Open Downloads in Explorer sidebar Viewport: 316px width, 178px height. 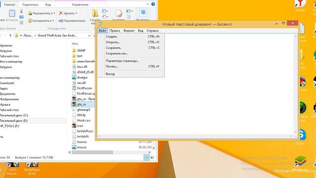click(x=7, y=83)
